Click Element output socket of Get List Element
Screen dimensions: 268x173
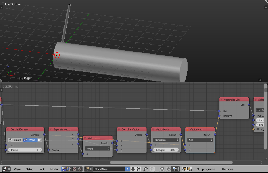click(x=44, y=135)
